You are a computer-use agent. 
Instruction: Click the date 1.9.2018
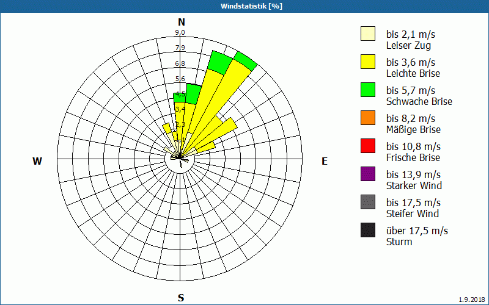click(471, 300)
